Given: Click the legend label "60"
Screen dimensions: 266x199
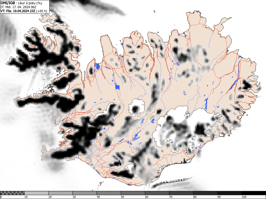Looking at the screenshot, I should pyautogui.click(x=146, y=197).
